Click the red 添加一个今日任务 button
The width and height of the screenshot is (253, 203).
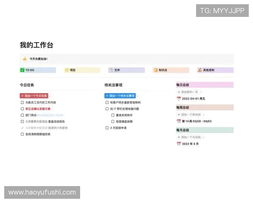(x=34, y=96)
